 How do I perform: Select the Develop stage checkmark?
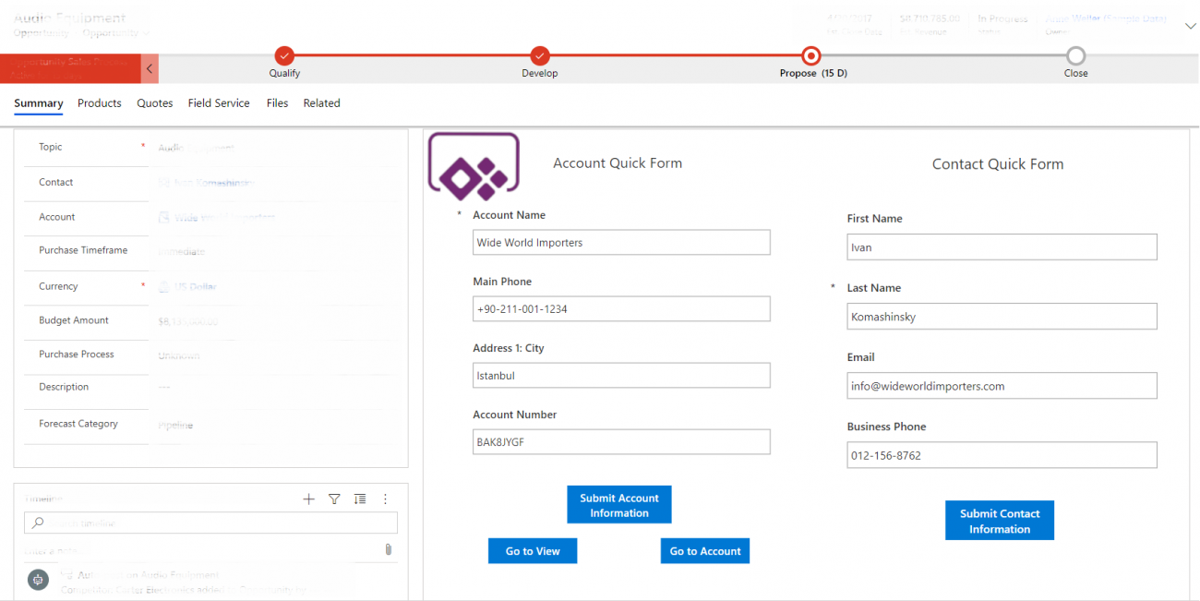[x=540, y=55]
